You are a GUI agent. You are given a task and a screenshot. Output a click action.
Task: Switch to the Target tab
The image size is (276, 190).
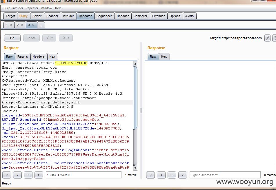[10, 16]
